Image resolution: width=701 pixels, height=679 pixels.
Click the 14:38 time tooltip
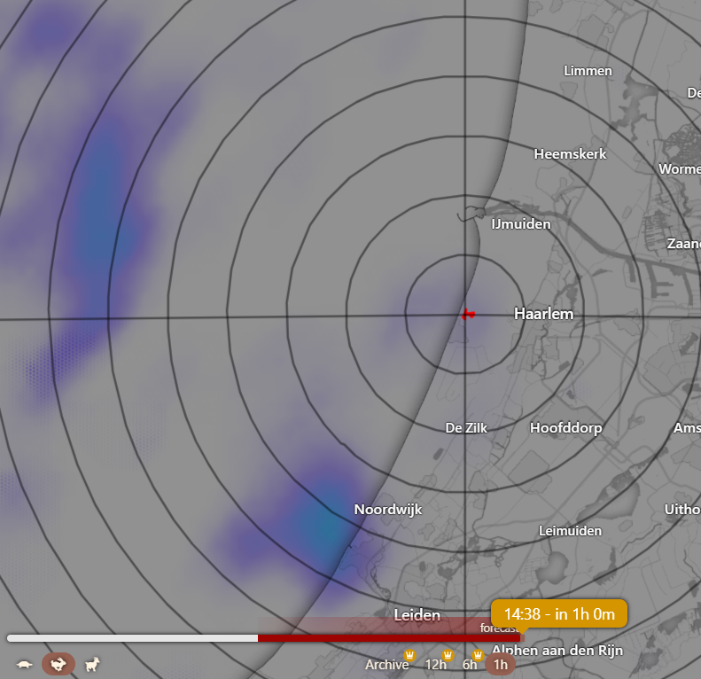click(559, 613)
